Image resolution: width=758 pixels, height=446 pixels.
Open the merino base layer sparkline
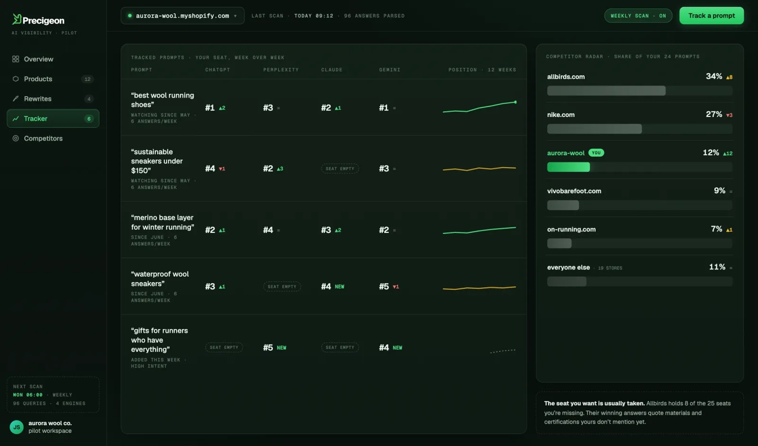click(479, 230)
